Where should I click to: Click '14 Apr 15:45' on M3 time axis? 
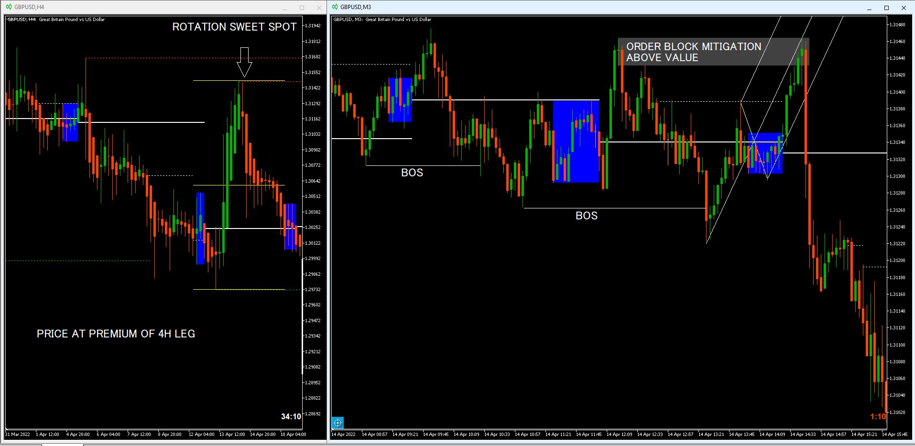(x=894, y=435)
